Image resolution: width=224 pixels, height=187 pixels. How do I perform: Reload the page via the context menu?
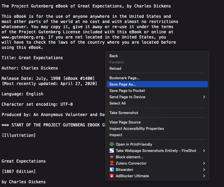[x=115, y=68]
